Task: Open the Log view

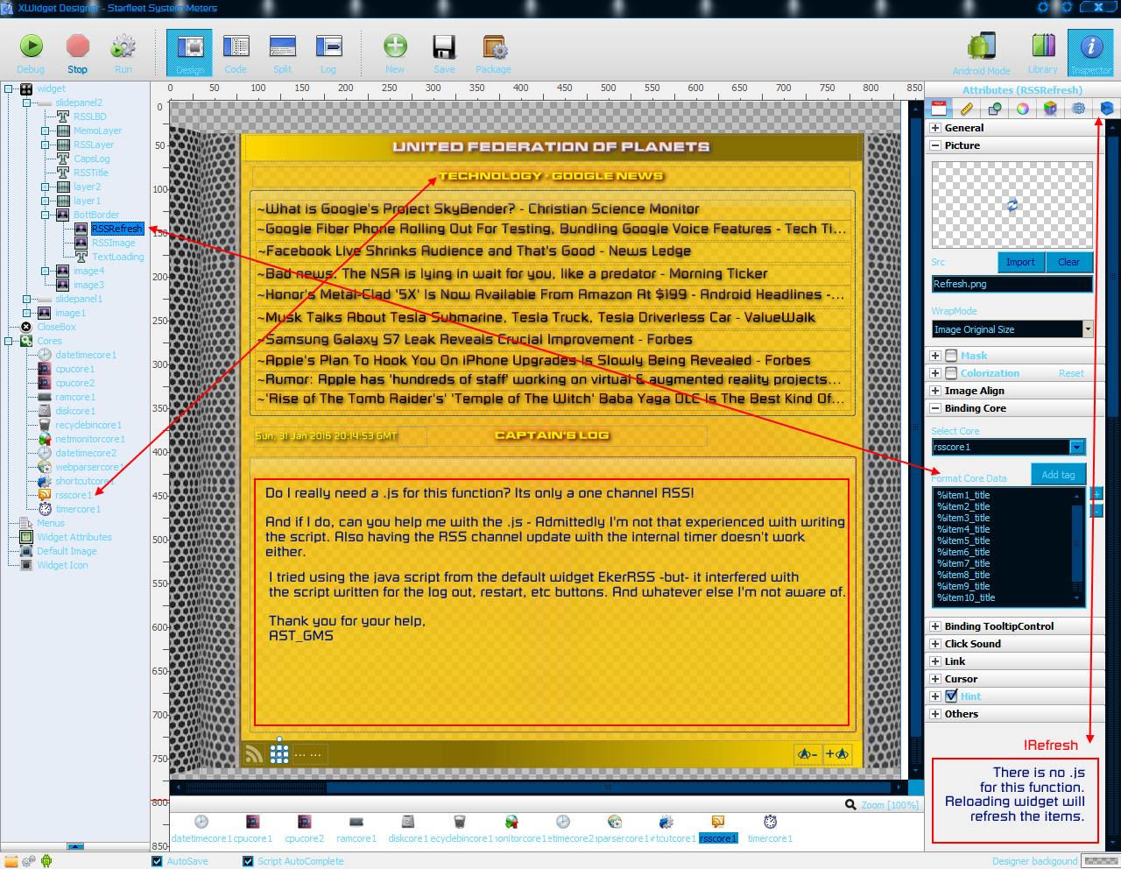Action: point(328,53)
